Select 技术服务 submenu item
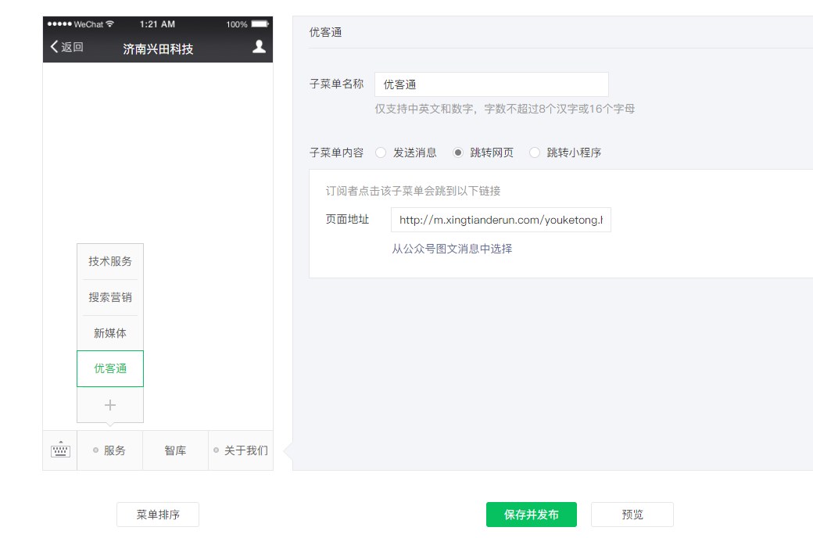This screenshot has height=538, width=813. (110, 261)
